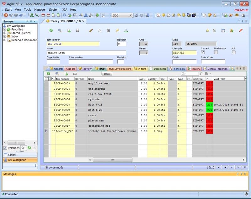Jump to the first record in the navigator
The height and width of the screenshot is (199, 251).
[218, 167]
